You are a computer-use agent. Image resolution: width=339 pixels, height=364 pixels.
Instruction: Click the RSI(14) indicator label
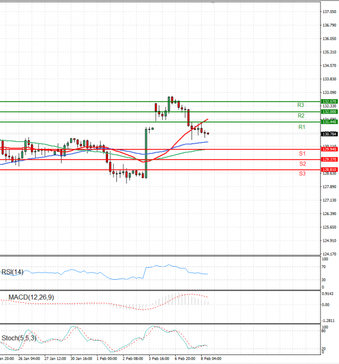coord(12,272)
